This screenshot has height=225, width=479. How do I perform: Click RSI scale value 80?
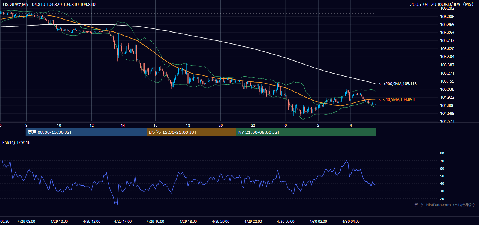click(x=442, y=153)
